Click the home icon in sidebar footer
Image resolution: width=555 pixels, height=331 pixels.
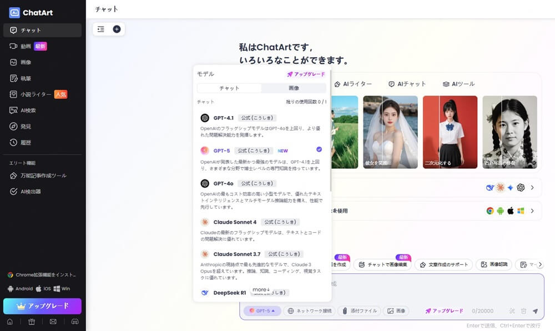pos(10,322)
